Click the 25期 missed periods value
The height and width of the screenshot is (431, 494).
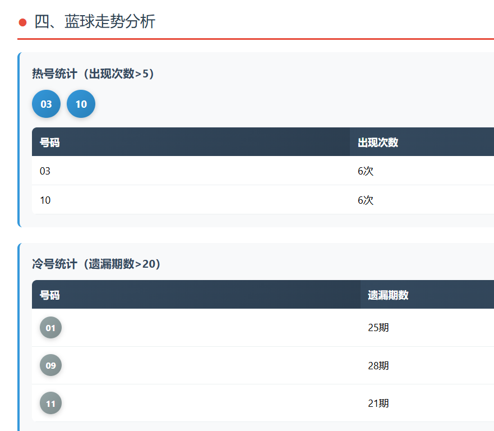[378, 328]
